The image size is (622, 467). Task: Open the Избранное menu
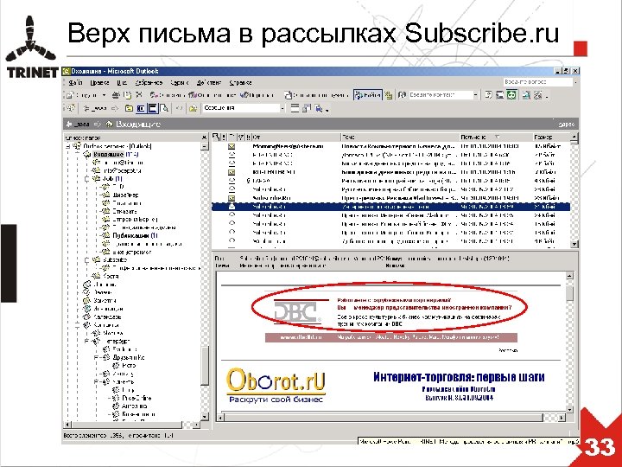(x=149, y=83)
